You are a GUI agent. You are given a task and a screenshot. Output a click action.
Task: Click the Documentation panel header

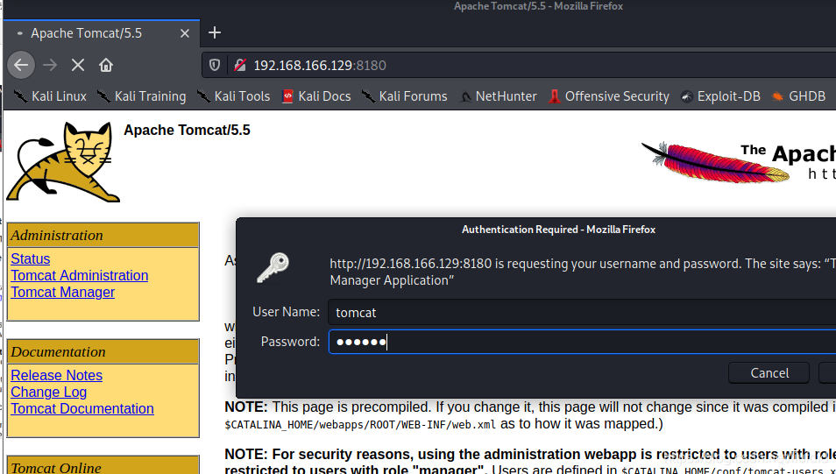point(103,352)
